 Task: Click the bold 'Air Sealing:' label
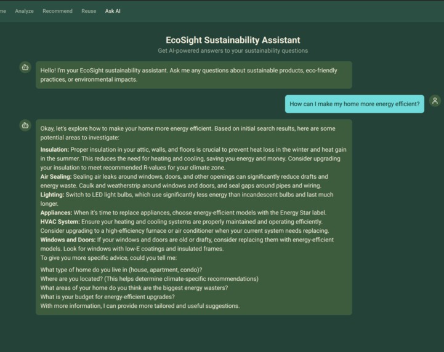56,176
